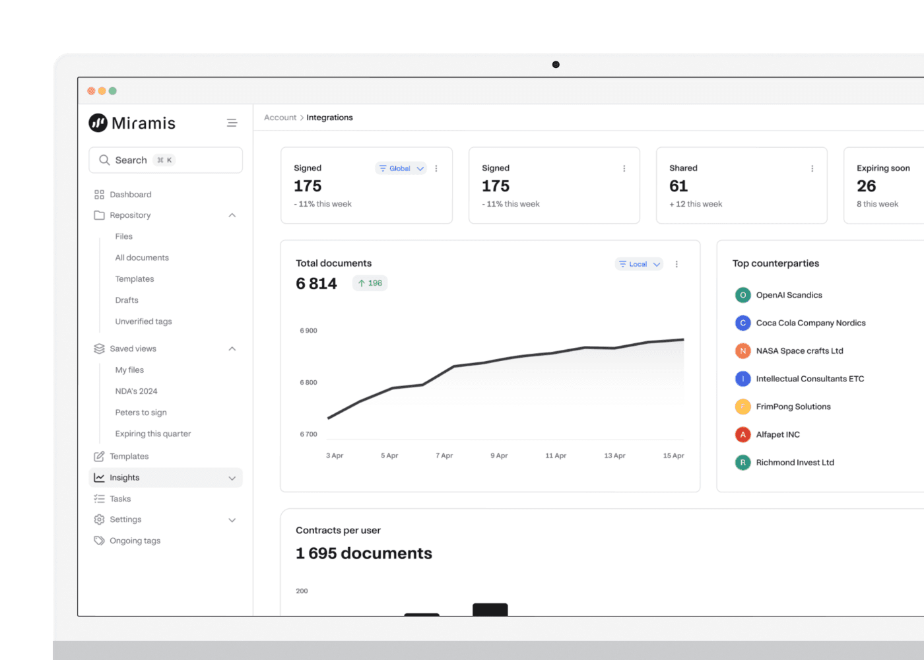The height and width of the screenshot is (660, 924).
Task: Expand the Settings section chevron
Action: 232,520
